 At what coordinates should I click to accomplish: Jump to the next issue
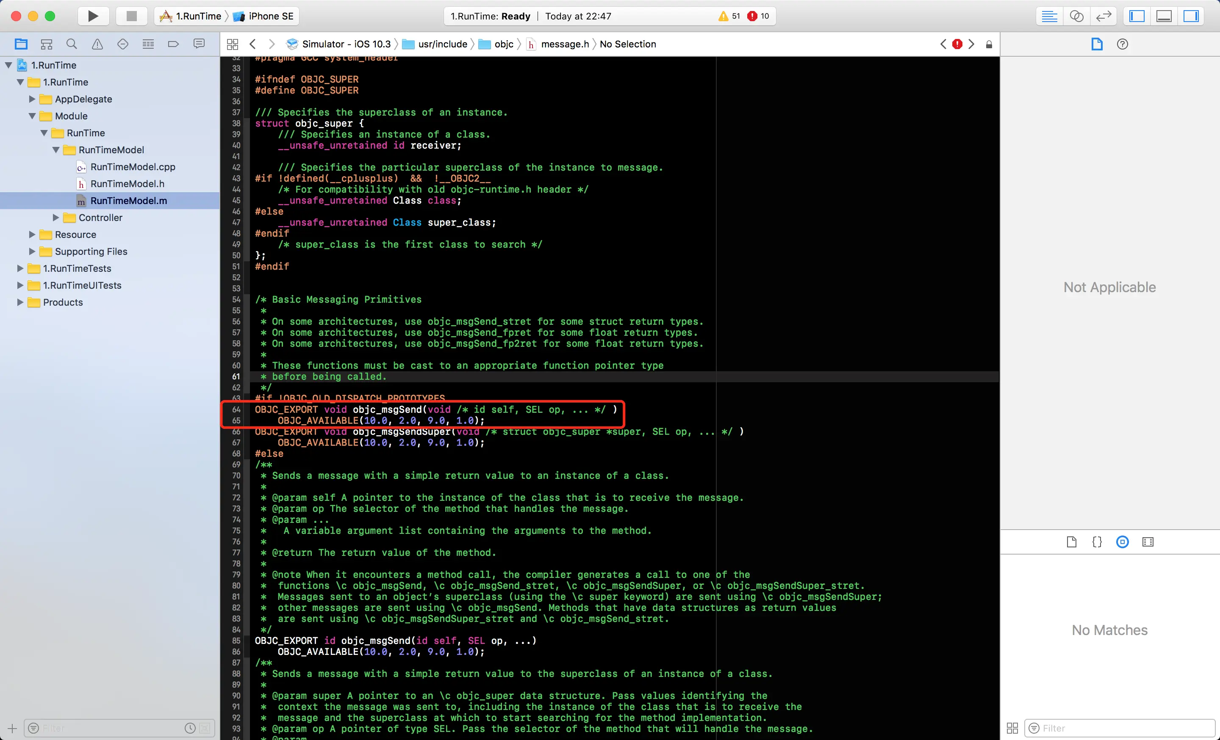tap(971, 44)
